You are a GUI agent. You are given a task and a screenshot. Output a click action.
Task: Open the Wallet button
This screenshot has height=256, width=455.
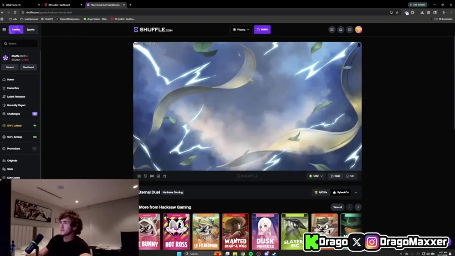click(262, 30)
